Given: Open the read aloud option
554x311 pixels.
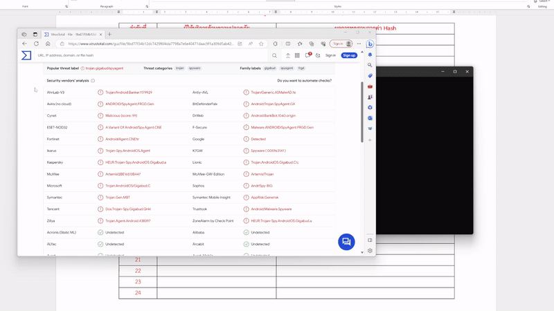Looking at the screenshot, I should (x=251, y=44).
